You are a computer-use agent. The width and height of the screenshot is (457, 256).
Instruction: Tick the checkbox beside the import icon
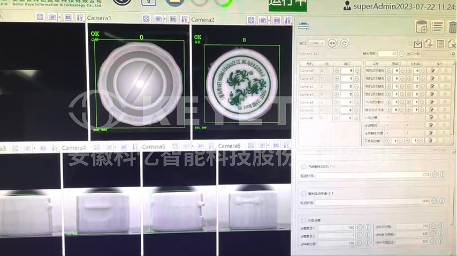pos(410,44)
